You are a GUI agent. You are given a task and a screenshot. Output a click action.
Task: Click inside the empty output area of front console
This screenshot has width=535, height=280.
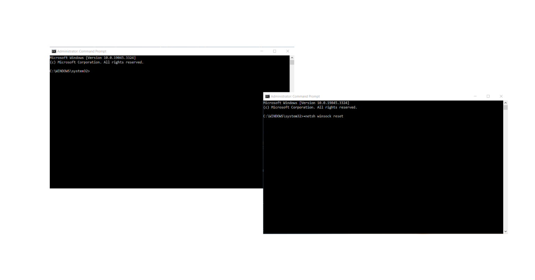tap(383, 174)
